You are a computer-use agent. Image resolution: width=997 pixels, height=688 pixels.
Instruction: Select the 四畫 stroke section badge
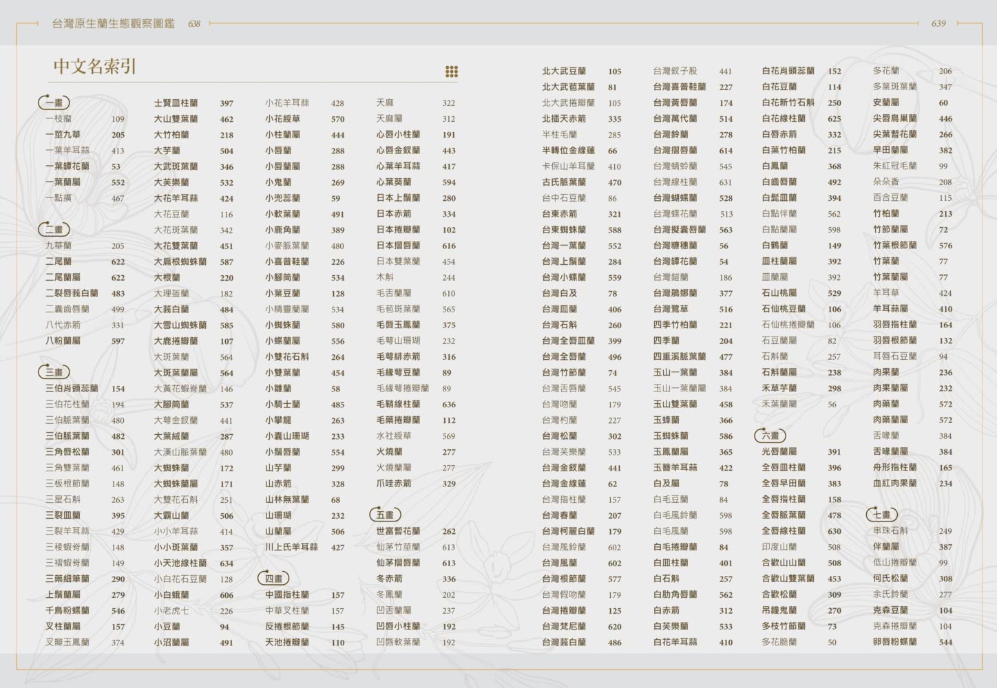coord(273,579)
